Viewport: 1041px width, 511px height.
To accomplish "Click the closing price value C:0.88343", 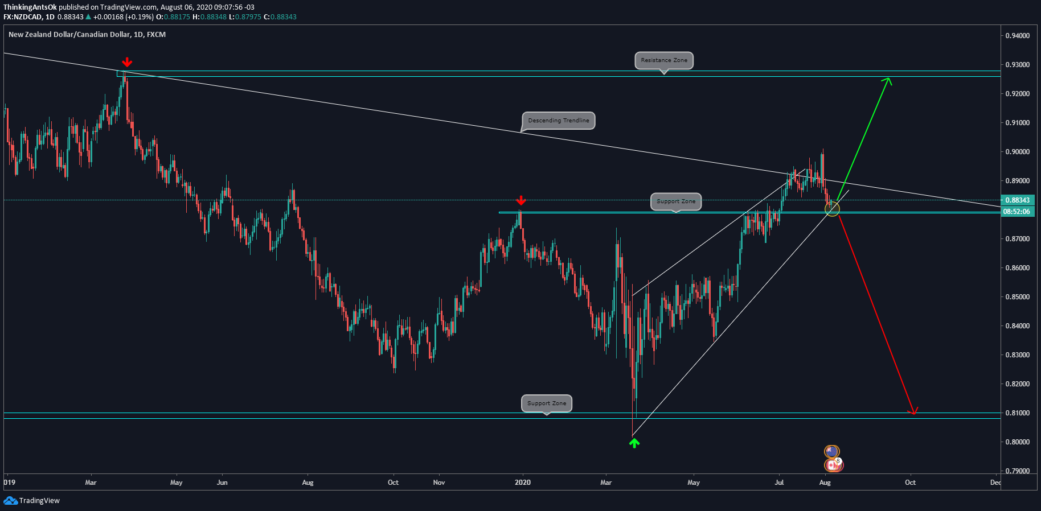I will point(280,17).
